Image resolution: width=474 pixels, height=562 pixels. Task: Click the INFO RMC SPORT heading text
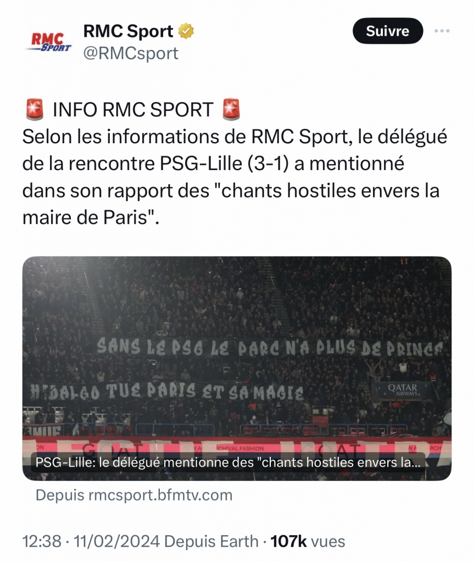coord(133,109)
